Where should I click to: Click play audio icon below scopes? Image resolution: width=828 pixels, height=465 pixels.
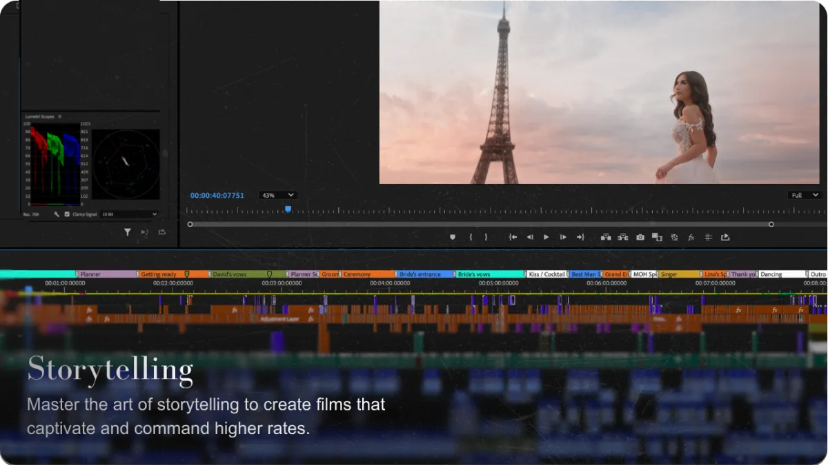pyautogui.click(x=145, y=232)
